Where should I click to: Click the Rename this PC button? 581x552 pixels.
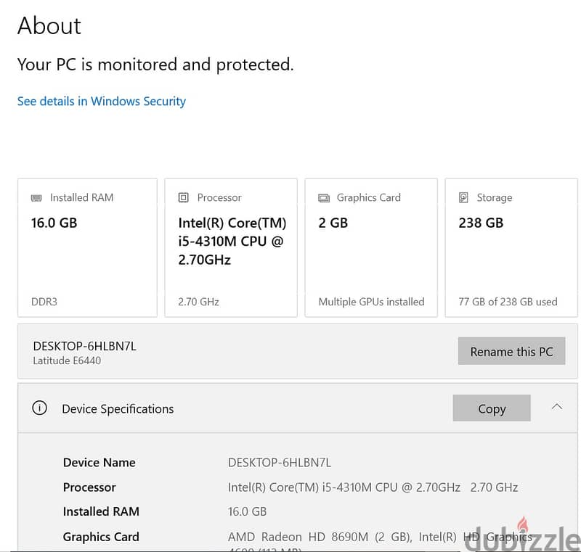point(511,351)
